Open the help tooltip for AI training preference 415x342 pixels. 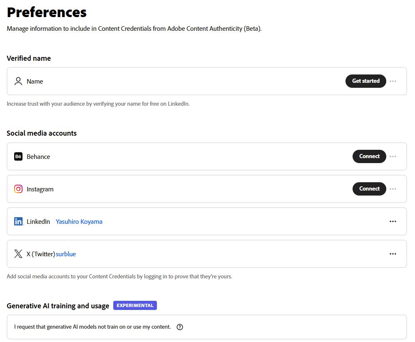coord(179,327)
